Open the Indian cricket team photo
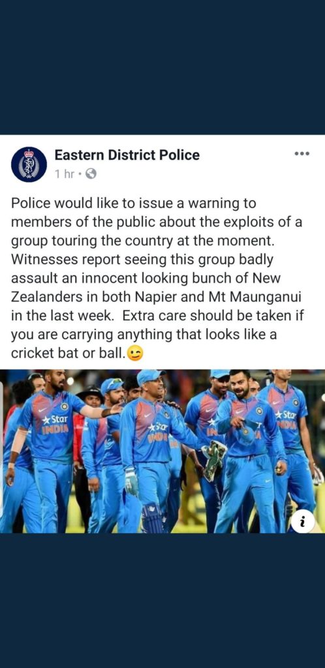 point(164,451)
